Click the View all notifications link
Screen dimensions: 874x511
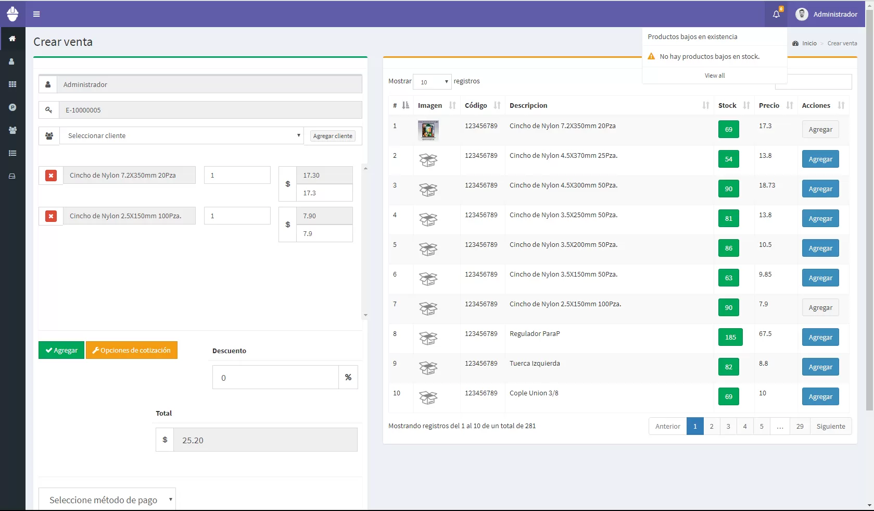pyautogui.click(x=714, y=76)
